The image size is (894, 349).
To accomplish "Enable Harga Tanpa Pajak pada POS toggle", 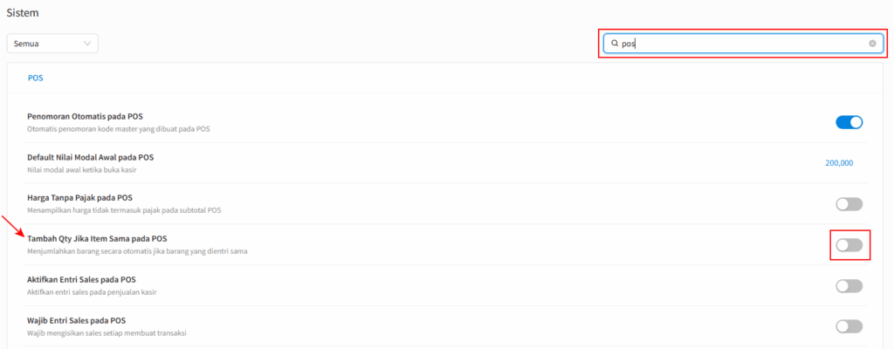I will 849,204.
